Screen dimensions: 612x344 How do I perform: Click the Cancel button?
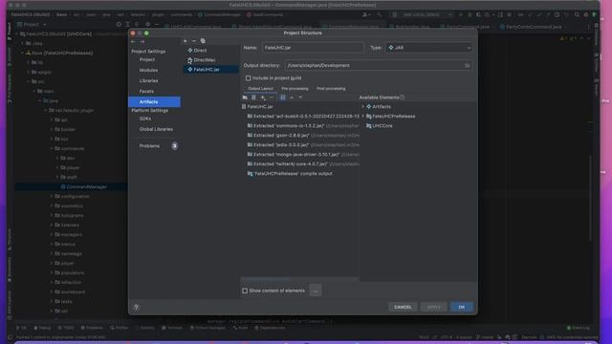[x=403, y=308]
